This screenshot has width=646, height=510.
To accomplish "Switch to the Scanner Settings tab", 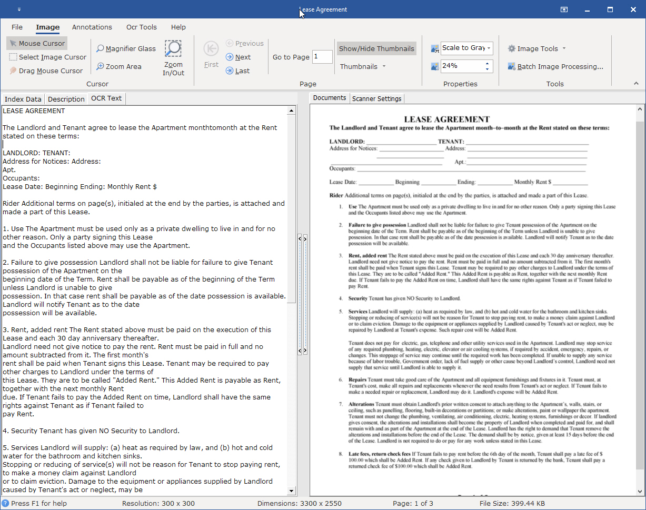I will pos(376,98).
